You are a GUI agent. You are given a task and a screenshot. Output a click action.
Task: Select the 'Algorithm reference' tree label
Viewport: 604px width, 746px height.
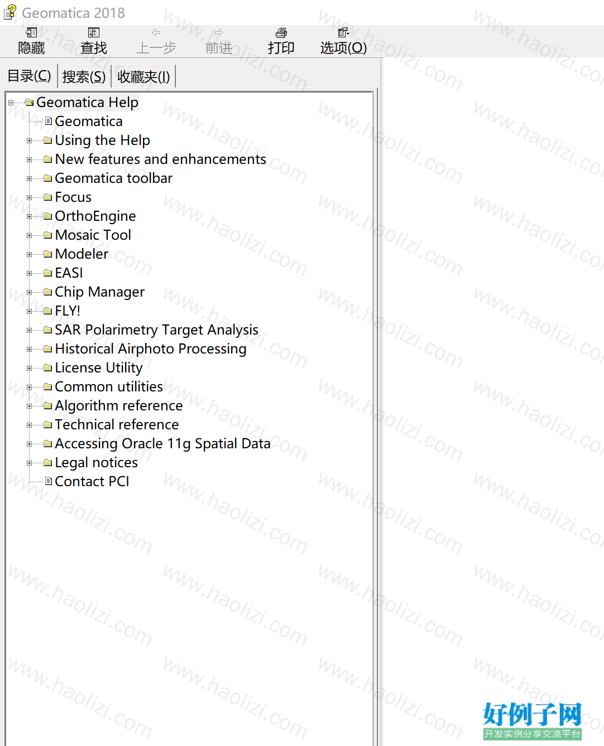(x=119, y=406)
